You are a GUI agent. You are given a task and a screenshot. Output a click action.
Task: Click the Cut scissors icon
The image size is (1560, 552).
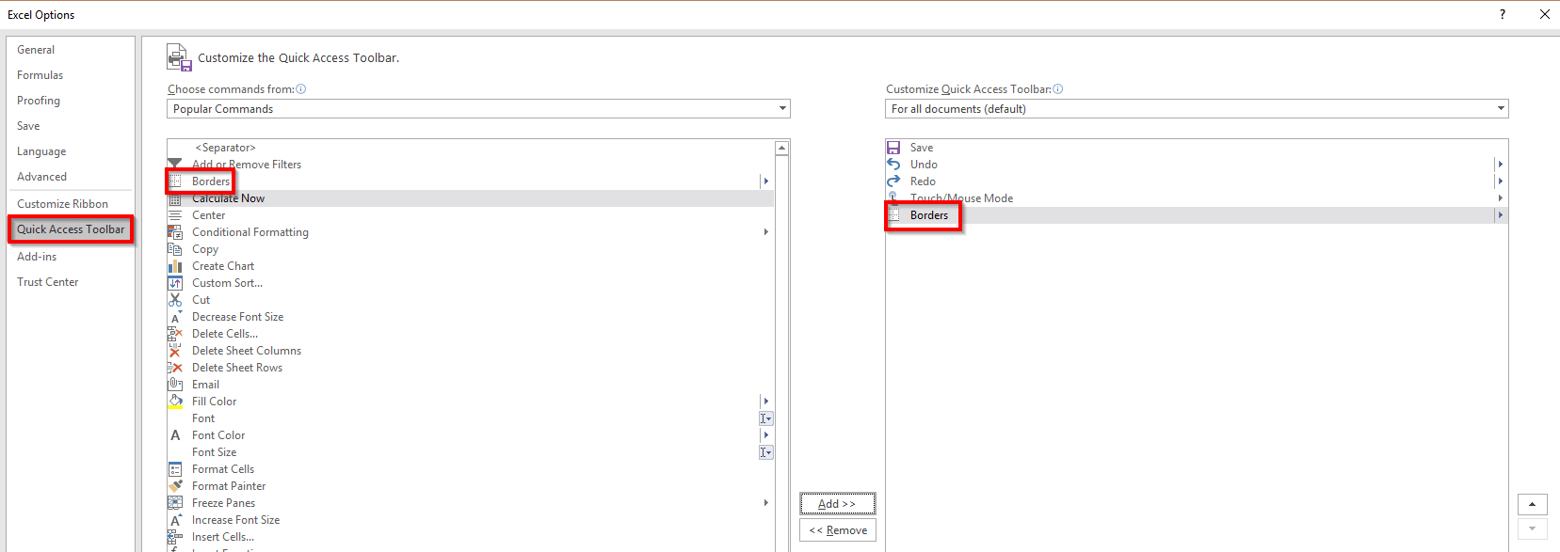175,300
